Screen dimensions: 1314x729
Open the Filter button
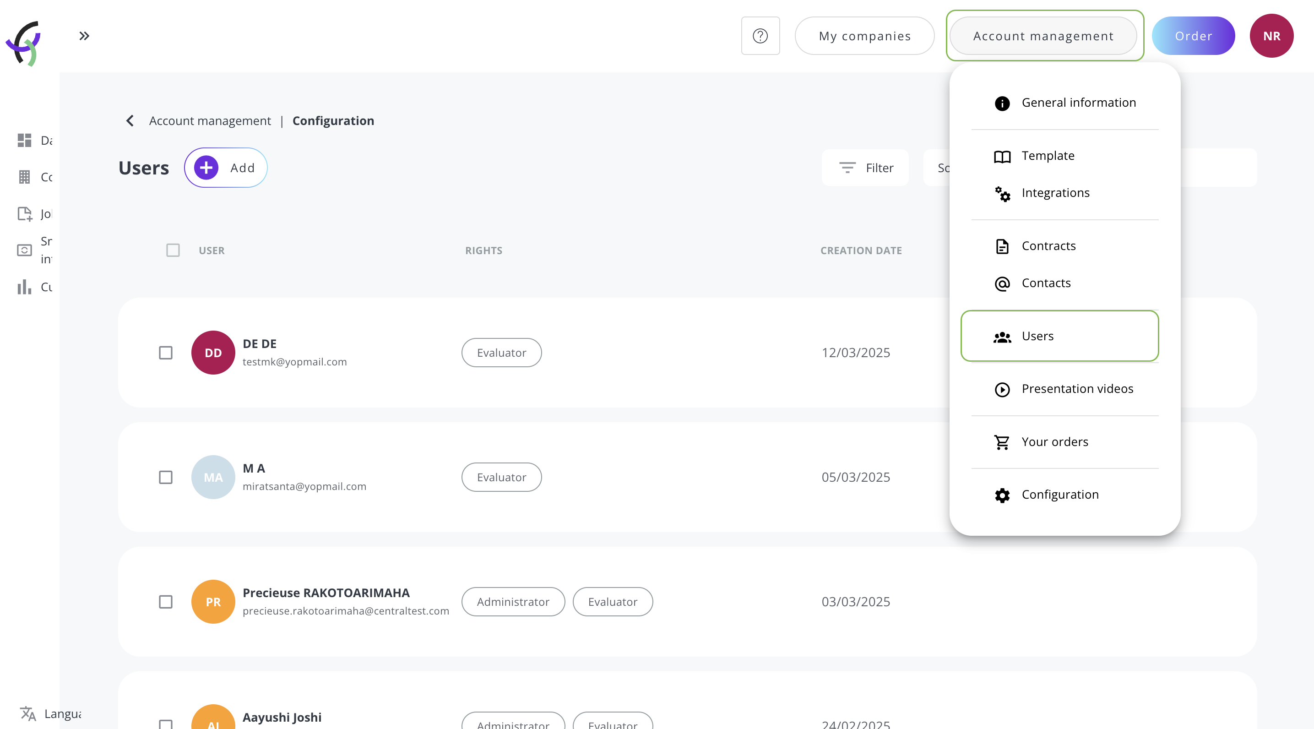865,167
